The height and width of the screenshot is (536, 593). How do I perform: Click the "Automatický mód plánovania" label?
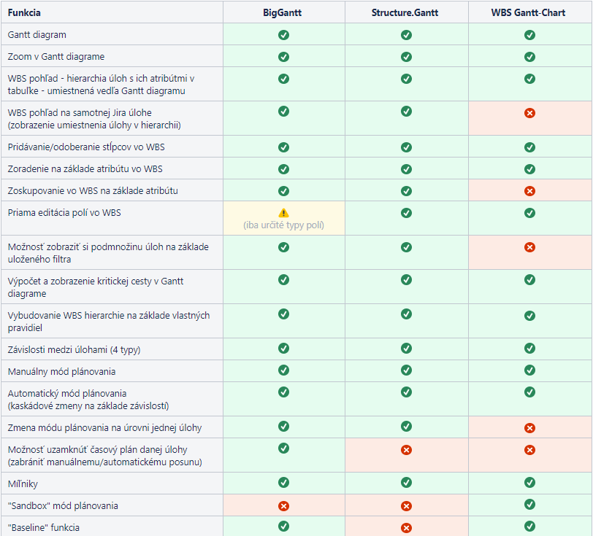pyautogui.click(x=88, y=400)
